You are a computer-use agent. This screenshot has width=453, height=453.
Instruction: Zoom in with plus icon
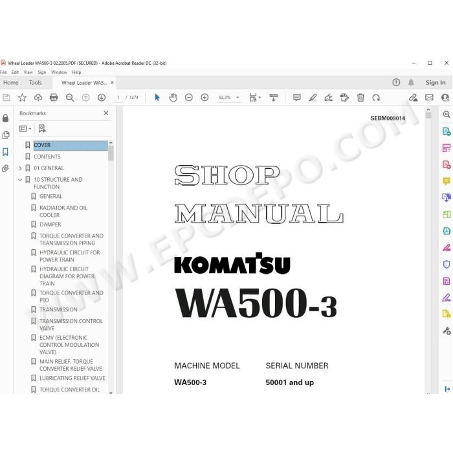coord(204,98)
